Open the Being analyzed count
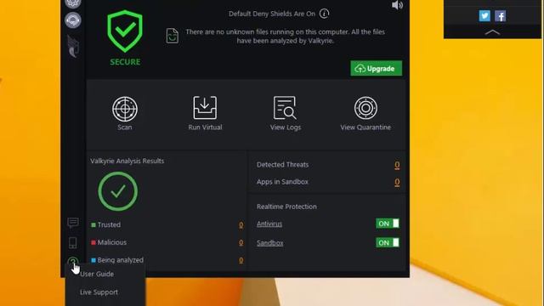Image resolution: width=544 pixels, height=306 pixels. pyautogui.click(x=241, y=260)
